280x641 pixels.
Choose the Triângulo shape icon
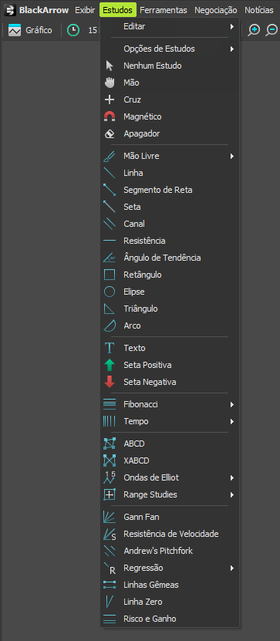(x=109, y=309)
